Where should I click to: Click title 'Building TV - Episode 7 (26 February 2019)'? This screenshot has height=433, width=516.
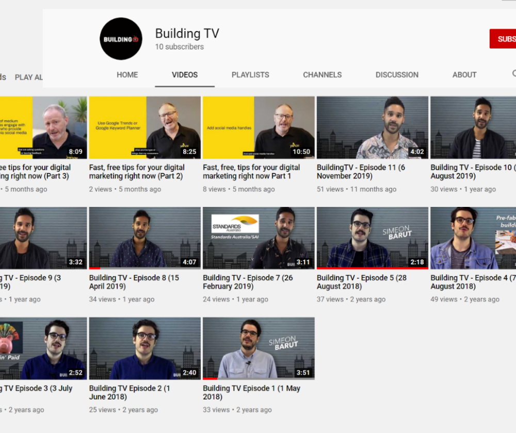pyautogui.click(x=248, y=282)
